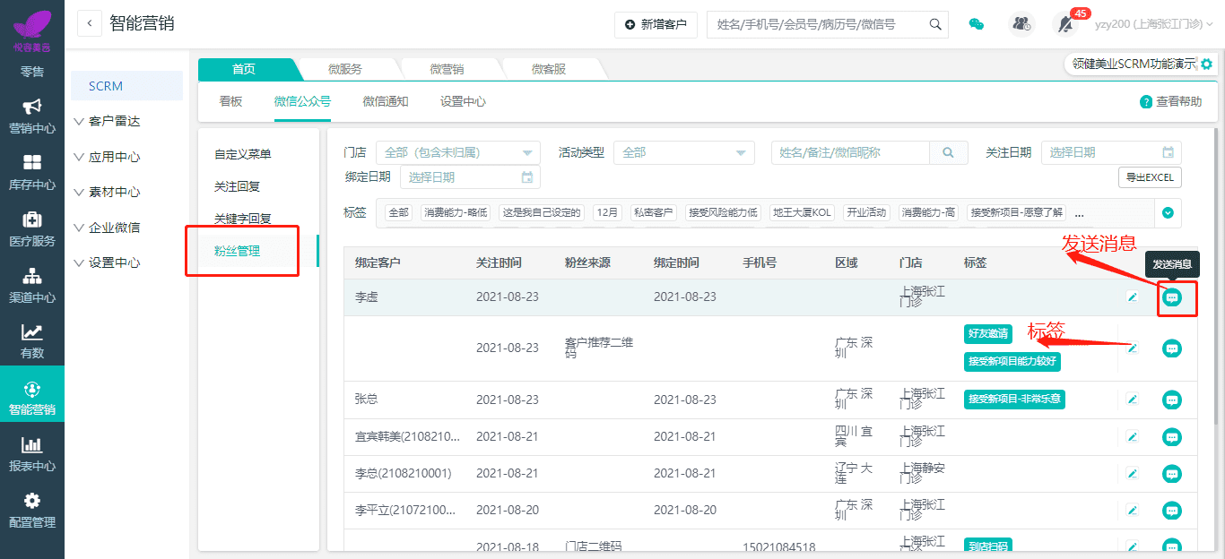Open notifications bell with 45 badge

(x=1065, y=24)
